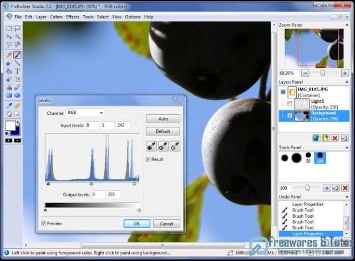
Task: Toggle the Preview checkbox in Levels
Action: pyautogui.click(x=43, y=223)
